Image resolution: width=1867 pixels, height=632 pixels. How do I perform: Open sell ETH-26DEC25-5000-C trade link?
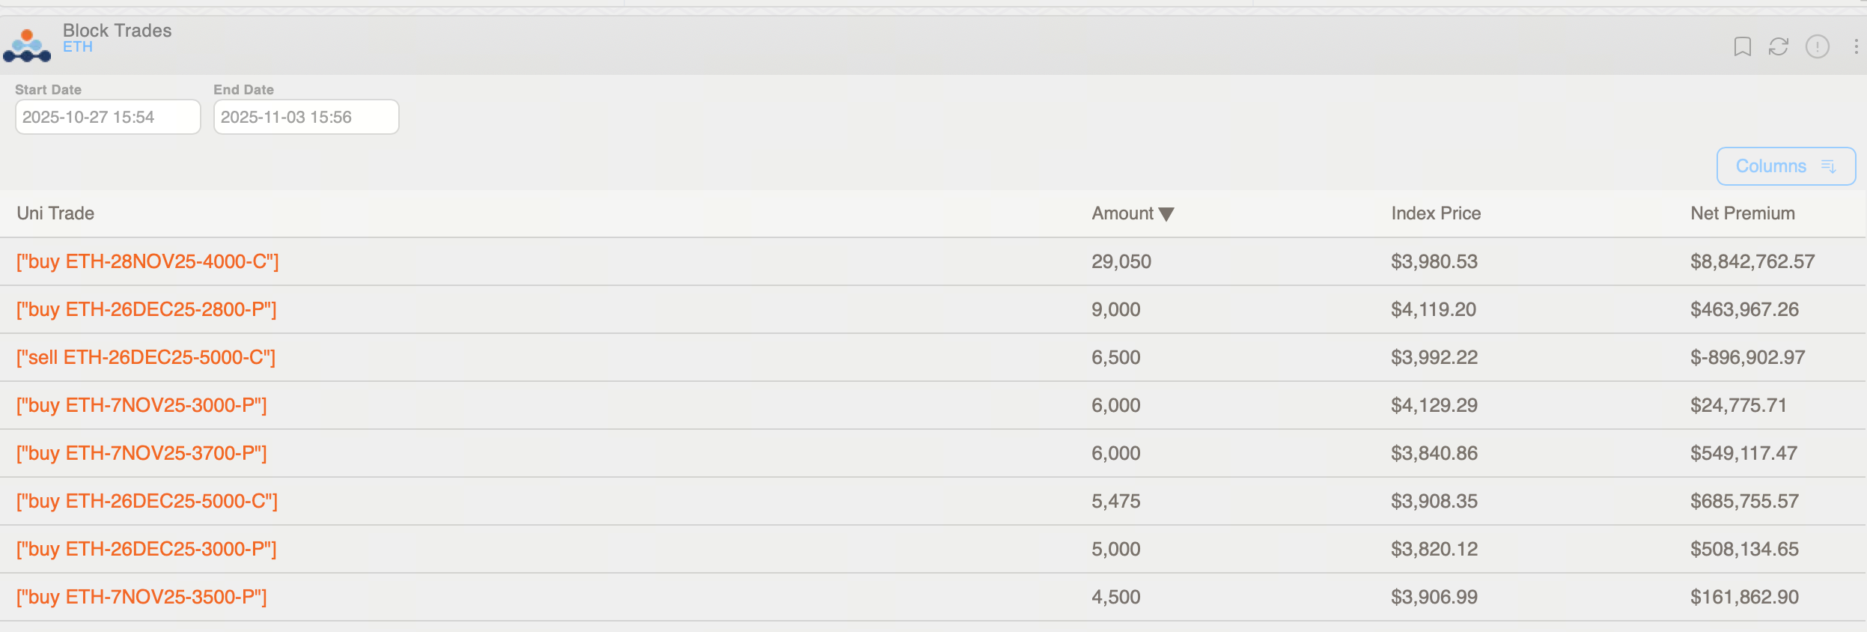146,358
